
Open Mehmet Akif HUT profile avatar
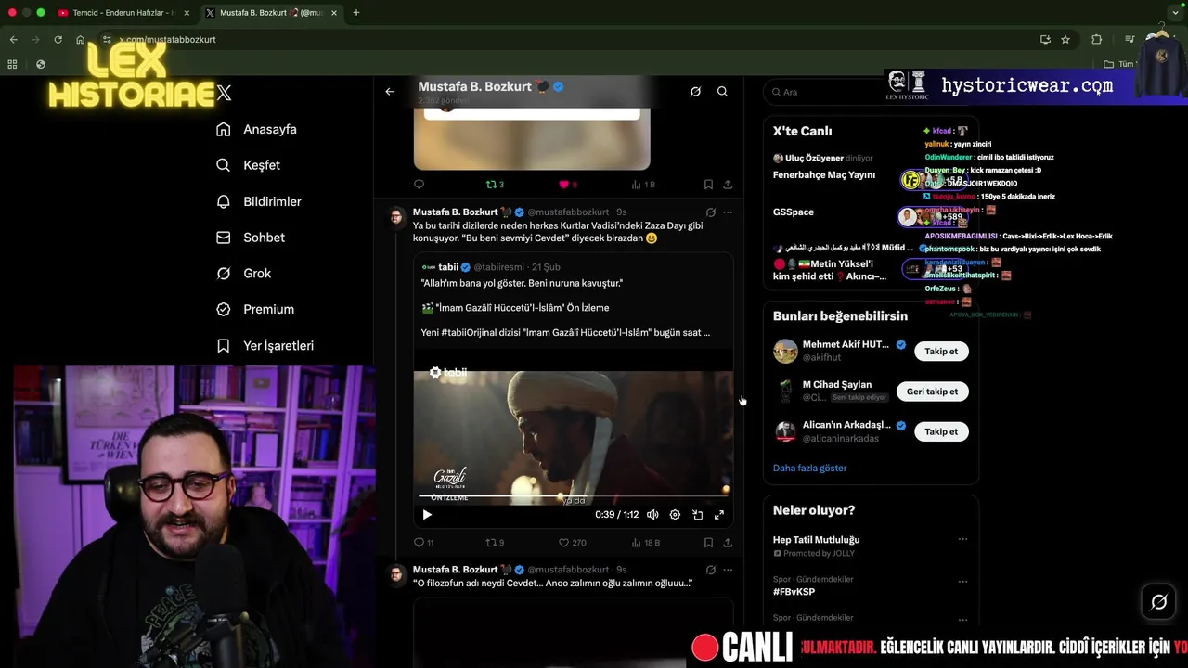pos(785,351)
